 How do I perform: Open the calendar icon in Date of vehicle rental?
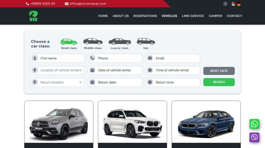click(92, 70)
